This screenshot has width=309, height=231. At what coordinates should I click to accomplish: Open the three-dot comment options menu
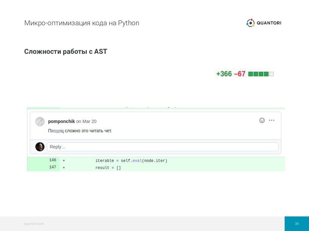pos(272,120)
